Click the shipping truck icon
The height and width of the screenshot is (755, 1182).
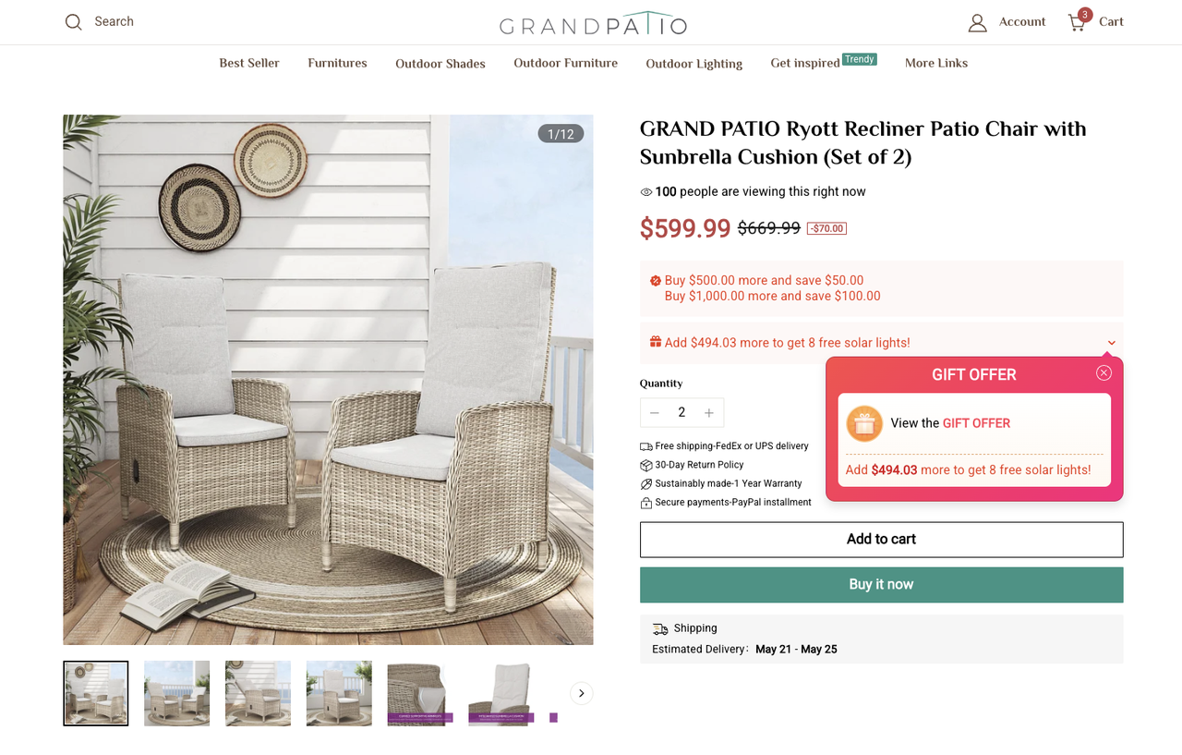(659, 628)
